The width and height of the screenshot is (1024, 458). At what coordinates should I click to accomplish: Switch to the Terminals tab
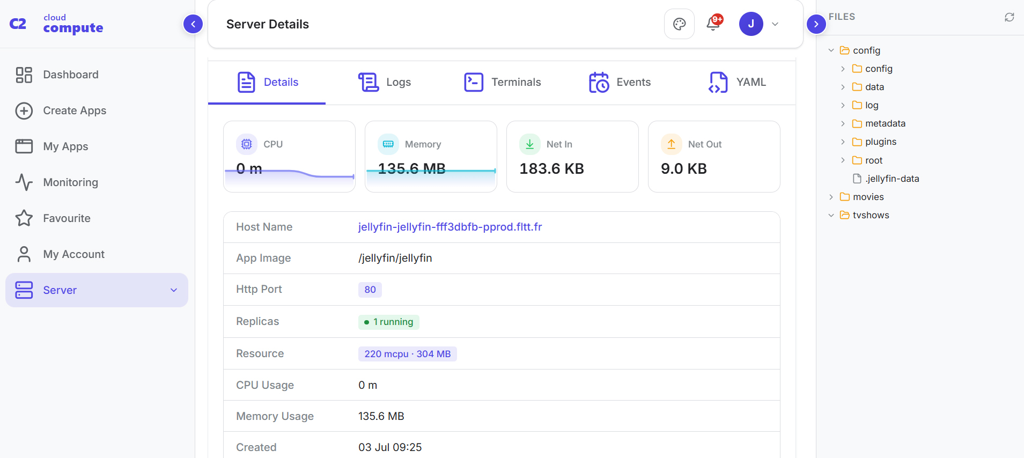[x=502, y=82]
